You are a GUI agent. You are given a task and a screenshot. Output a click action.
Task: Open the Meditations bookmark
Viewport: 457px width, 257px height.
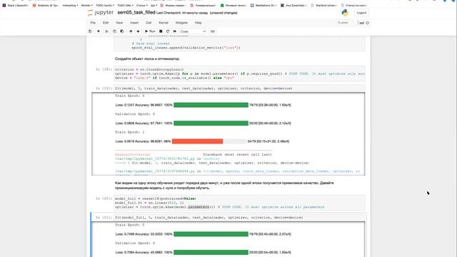coord(263,5)
